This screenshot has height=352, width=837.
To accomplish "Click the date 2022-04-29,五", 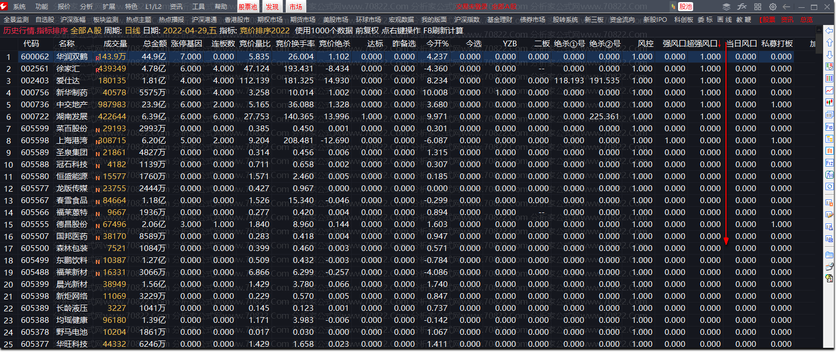I will click(190, 31).
